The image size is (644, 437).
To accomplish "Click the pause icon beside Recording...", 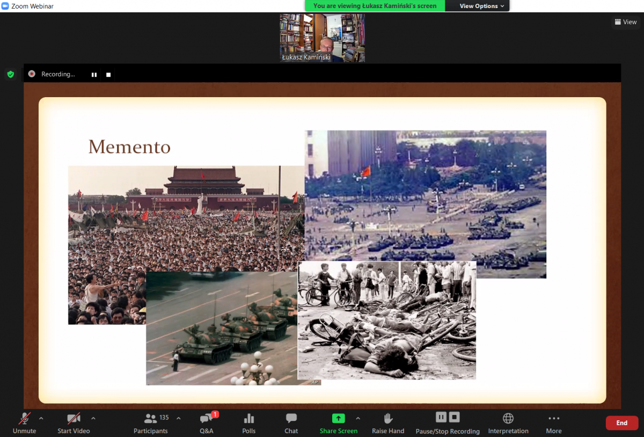I will click(x=94, y=75).
